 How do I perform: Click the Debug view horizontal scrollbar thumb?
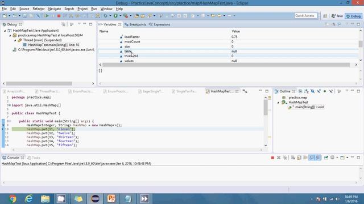click(x=39, y=83)
